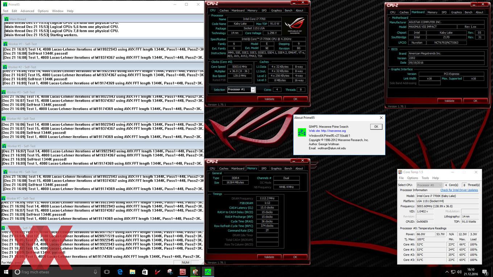
Task: Switch to Bench tab in top CPU-Z CPU window
Action: pos(289,11)
